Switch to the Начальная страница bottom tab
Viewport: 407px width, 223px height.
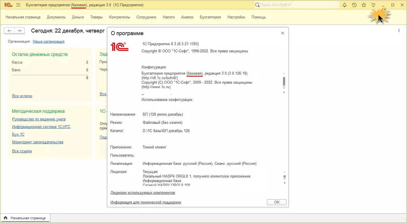25,218
